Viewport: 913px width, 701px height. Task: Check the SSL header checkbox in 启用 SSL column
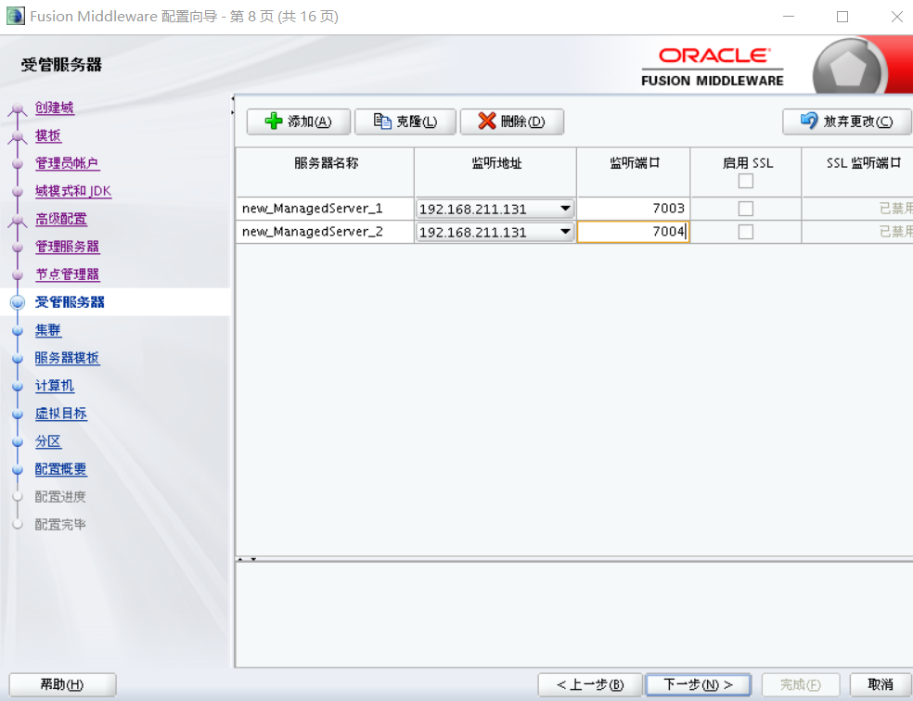pos(746,182)
